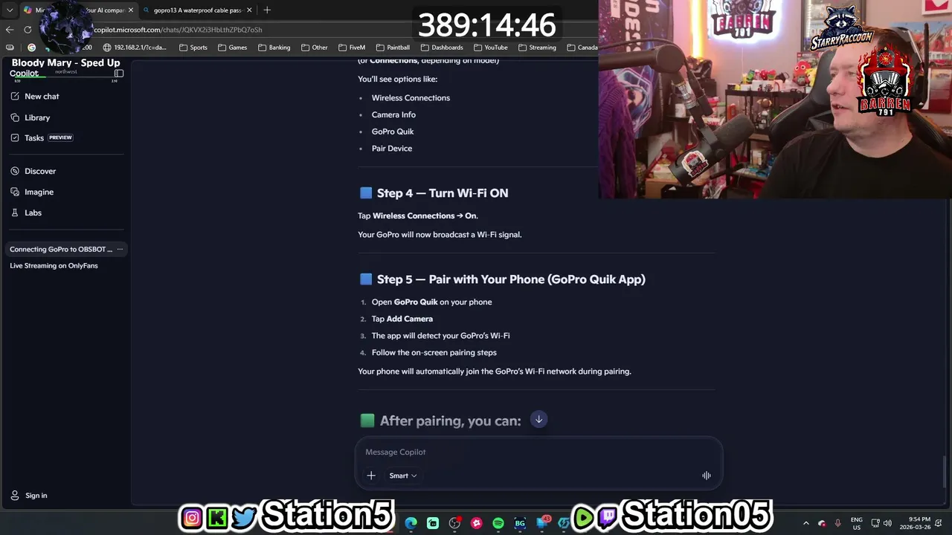
Task: Select the 'Wireless Connections' bullet item
Action: click(411, 98)
